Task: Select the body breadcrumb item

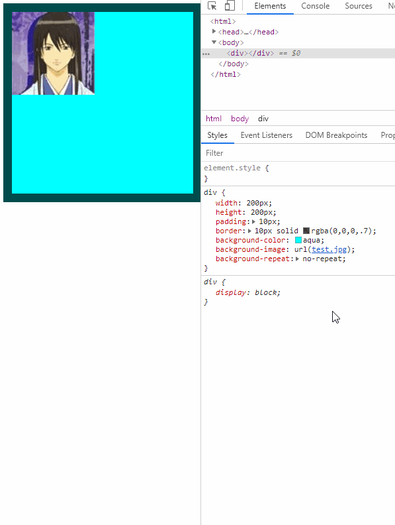Action: (x=240, y=119)
